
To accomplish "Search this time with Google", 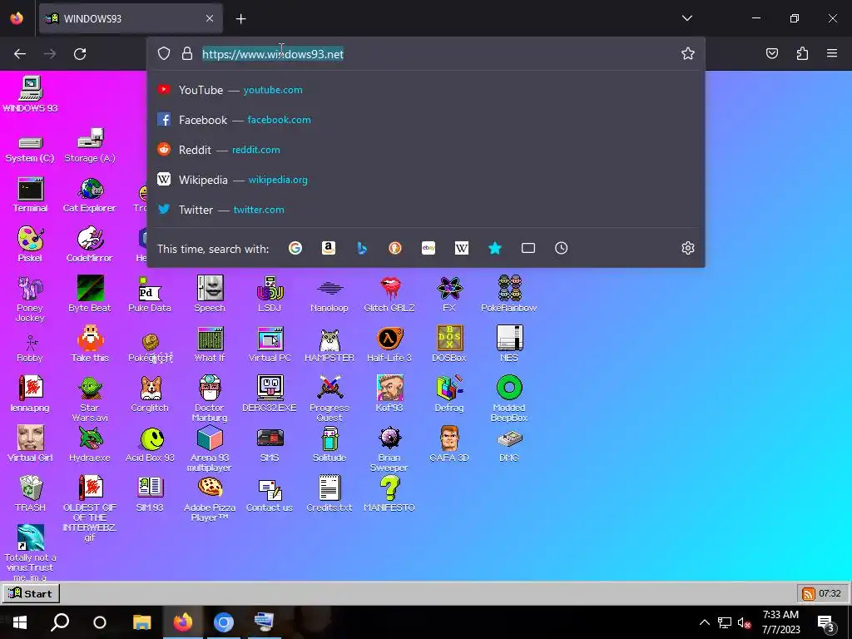I will click(295, 248).
